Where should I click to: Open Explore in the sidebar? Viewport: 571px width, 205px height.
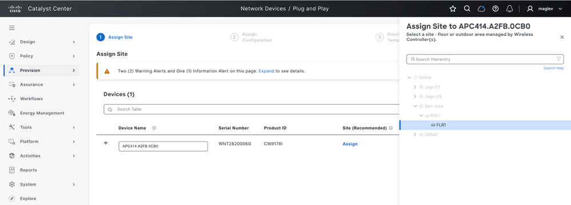pyautogui.click(x=28, y=199)
